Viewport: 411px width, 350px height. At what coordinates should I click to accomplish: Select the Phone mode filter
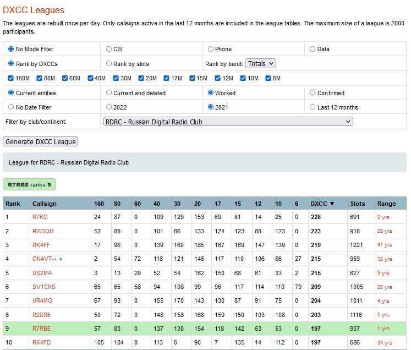click(210, 49)
